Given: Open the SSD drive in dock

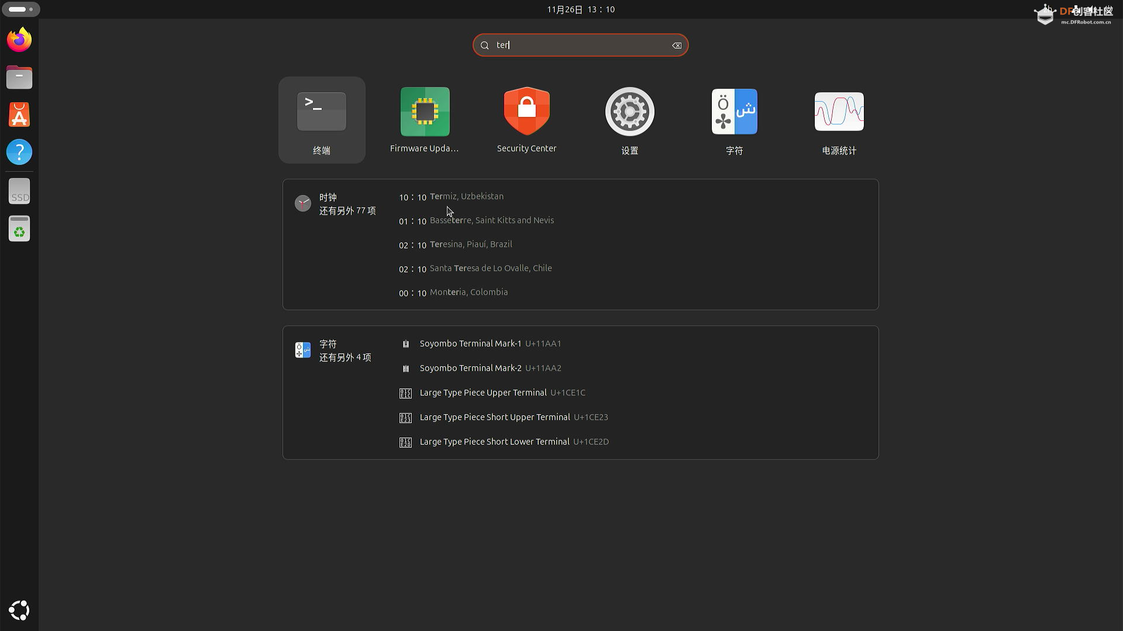Looking at the screenshot, I should (x=19, y=192).
